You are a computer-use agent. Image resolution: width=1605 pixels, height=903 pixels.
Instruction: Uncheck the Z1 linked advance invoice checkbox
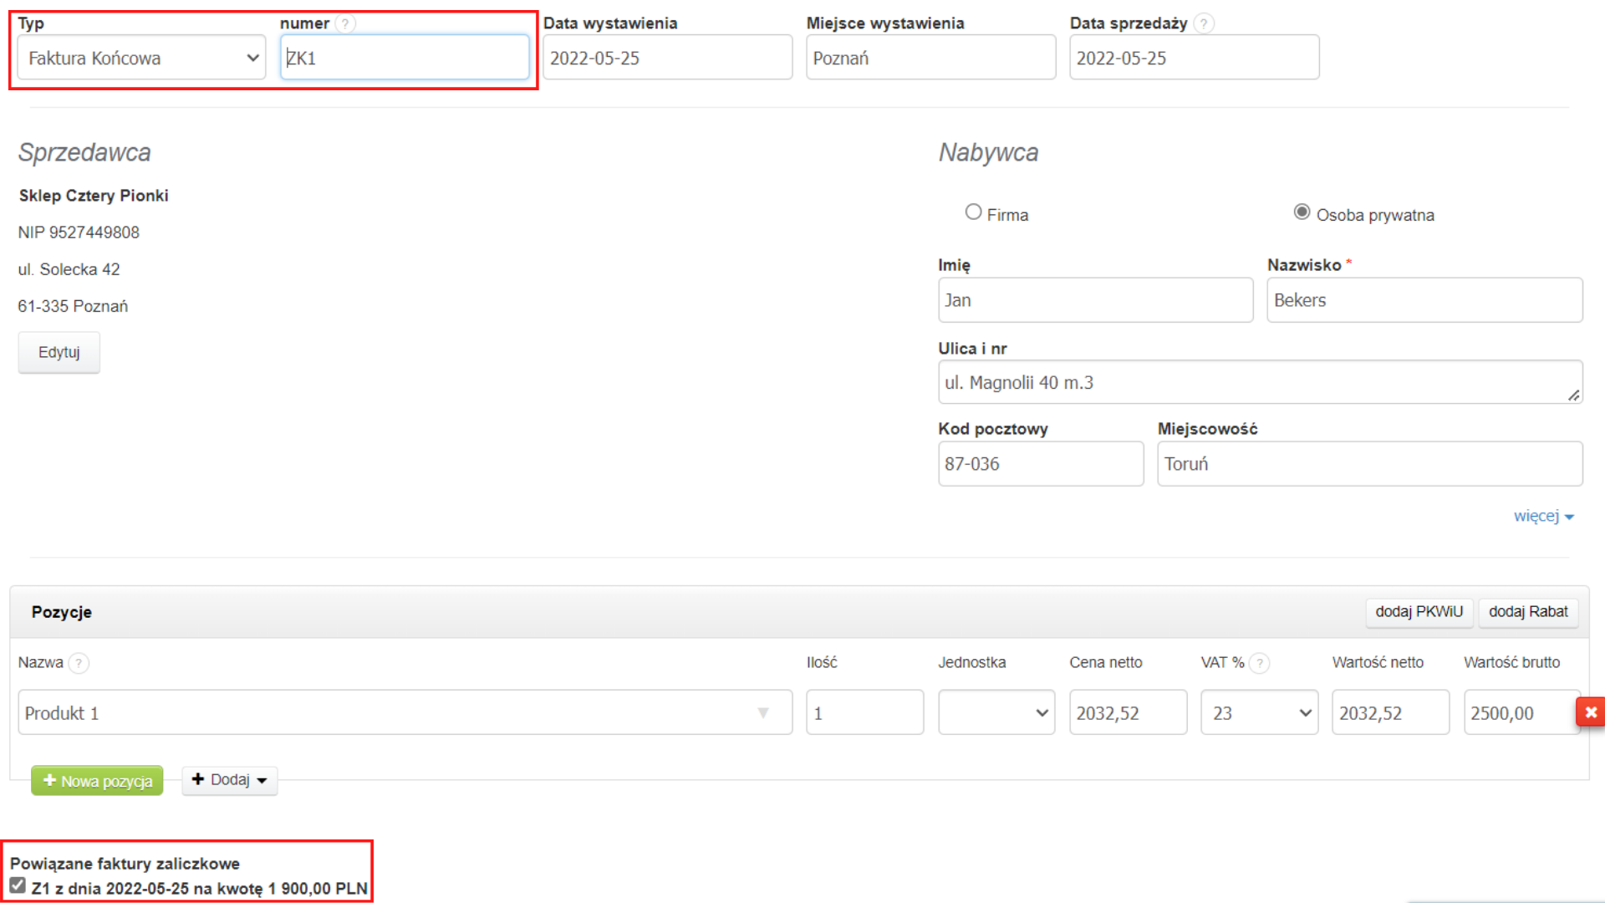point(18,885)
